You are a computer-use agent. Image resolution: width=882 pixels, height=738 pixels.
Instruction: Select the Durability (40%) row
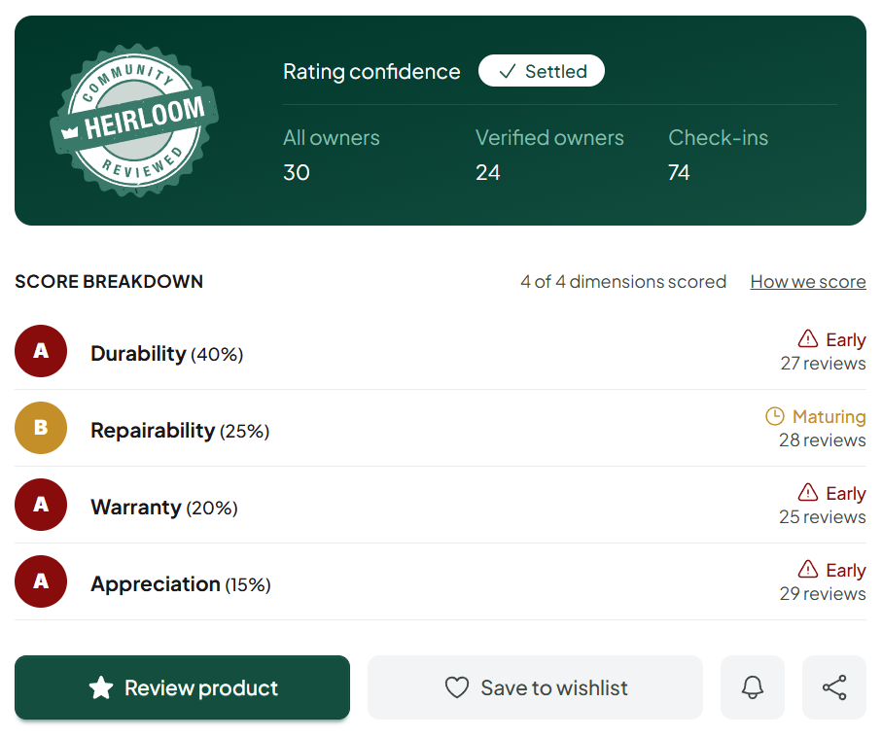(x=441, y=352)
